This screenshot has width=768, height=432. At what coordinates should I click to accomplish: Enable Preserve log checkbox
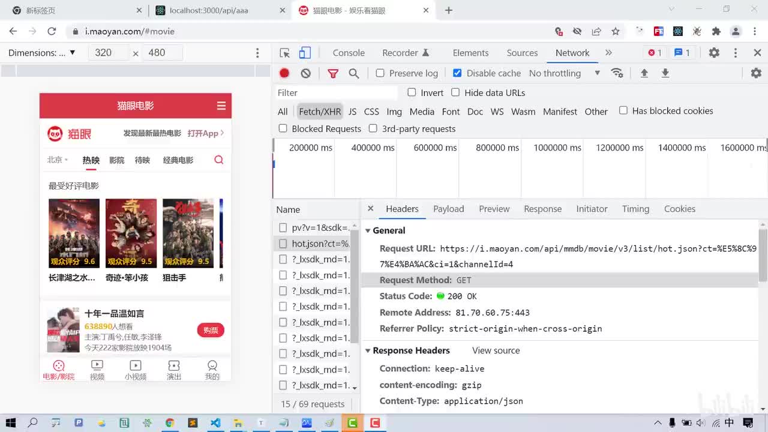(380, 73)
